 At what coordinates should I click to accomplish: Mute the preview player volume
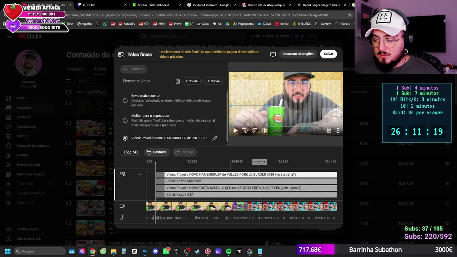(264, 131)
